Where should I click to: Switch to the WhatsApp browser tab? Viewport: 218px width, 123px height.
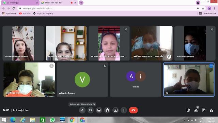(x=20, y=3)
